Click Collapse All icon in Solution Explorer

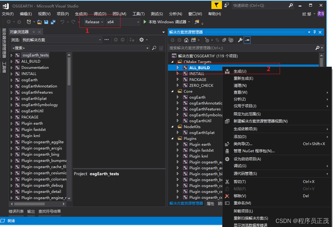click(x=224, y=40)
